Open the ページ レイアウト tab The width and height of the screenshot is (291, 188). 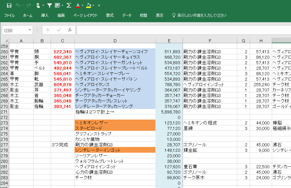click(85, 16)
